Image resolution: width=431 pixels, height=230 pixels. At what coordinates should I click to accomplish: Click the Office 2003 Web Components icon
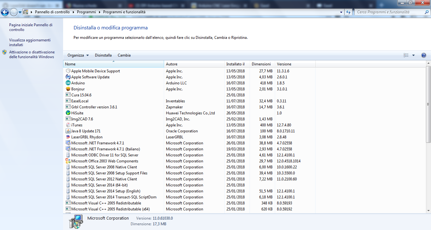68,161
